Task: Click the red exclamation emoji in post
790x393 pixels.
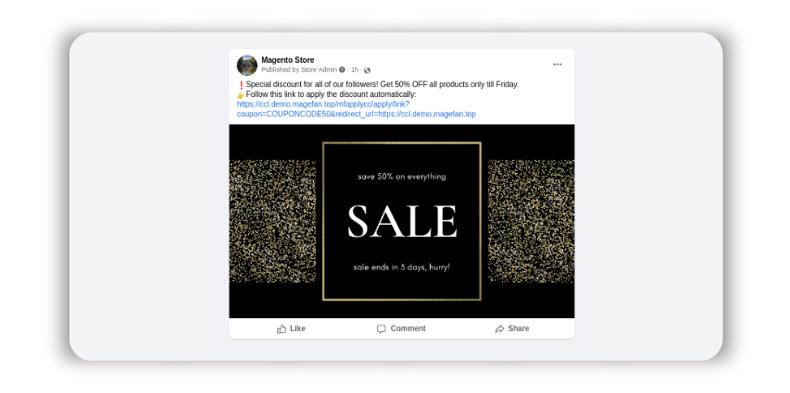Action: (241, 84)
